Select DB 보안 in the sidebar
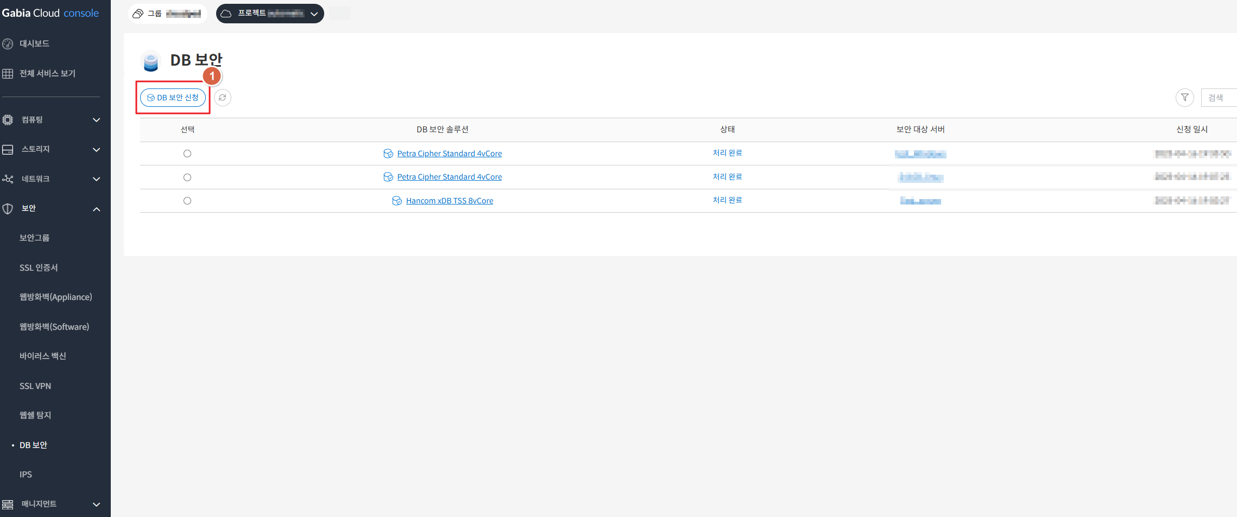The image size is (1237, 517). point(34,445)
